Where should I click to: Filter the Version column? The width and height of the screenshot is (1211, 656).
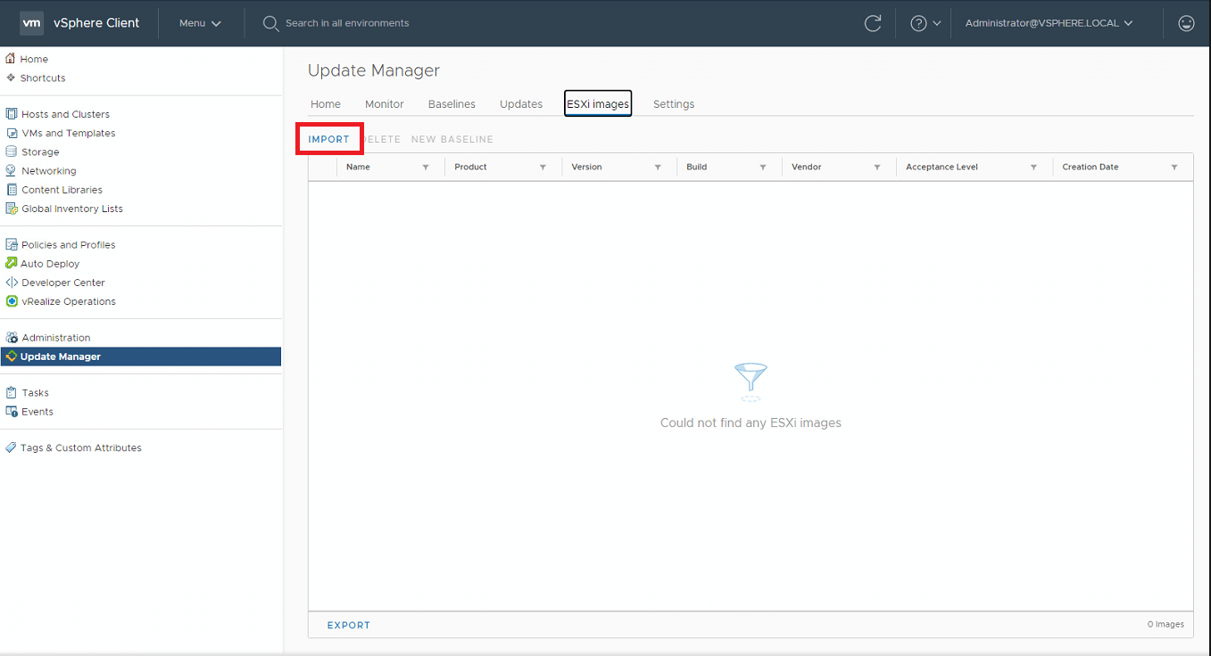[658, 168]
